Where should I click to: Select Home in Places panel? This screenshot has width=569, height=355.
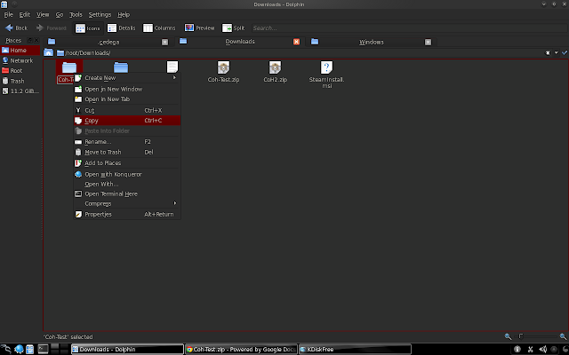point(20,50)
